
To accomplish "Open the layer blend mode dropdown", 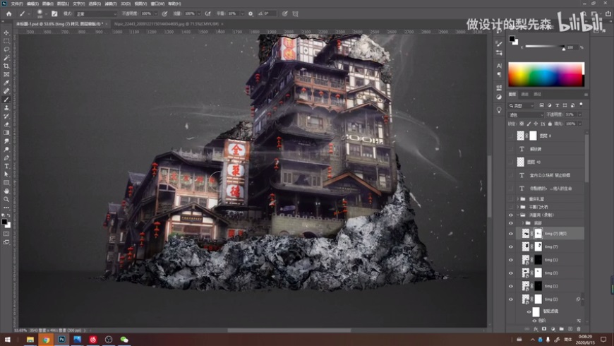I will pyautogui.click(x=526, y=115).
